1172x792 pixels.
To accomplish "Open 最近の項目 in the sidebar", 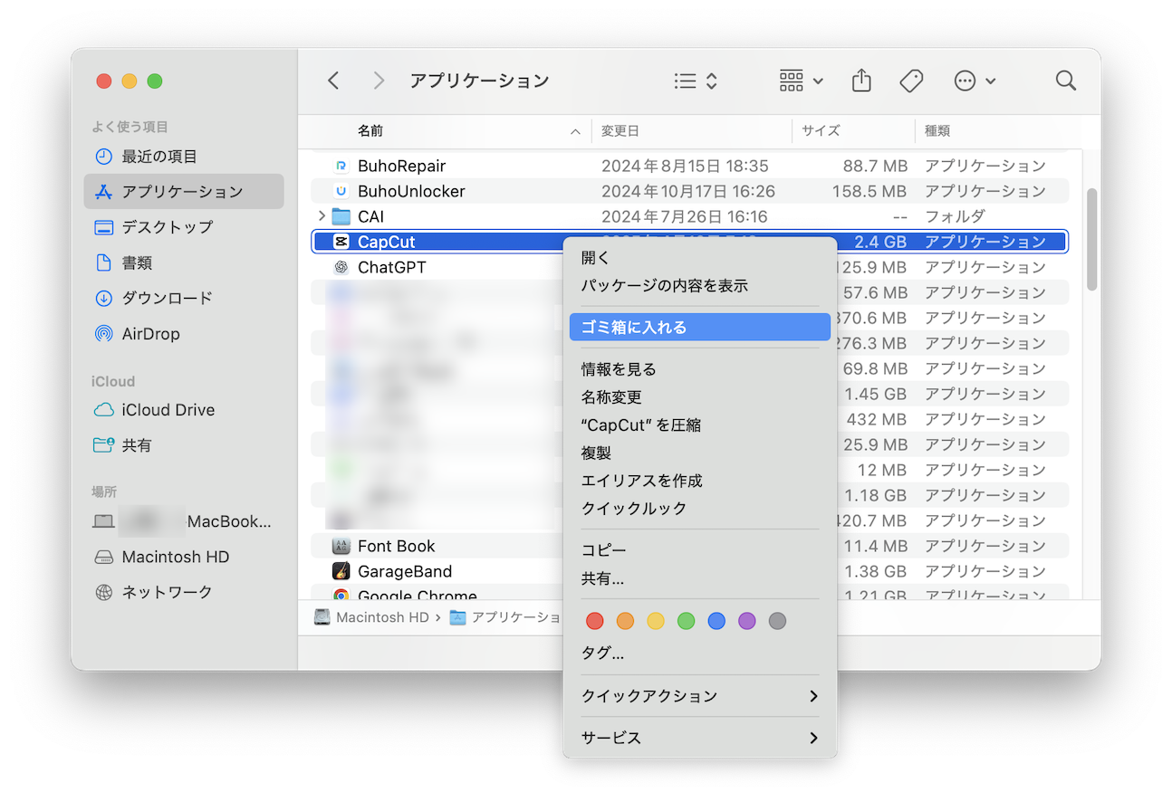I will (x=184, y=157).
